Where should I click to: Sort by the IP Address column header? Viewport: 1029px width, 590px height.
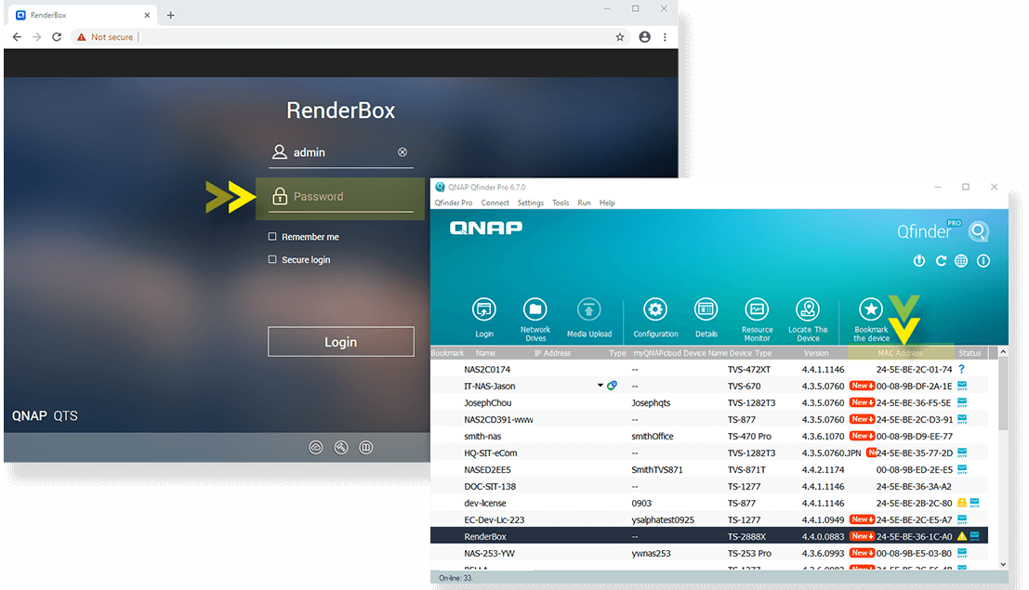pyautogui.click(x=552, y=353)
